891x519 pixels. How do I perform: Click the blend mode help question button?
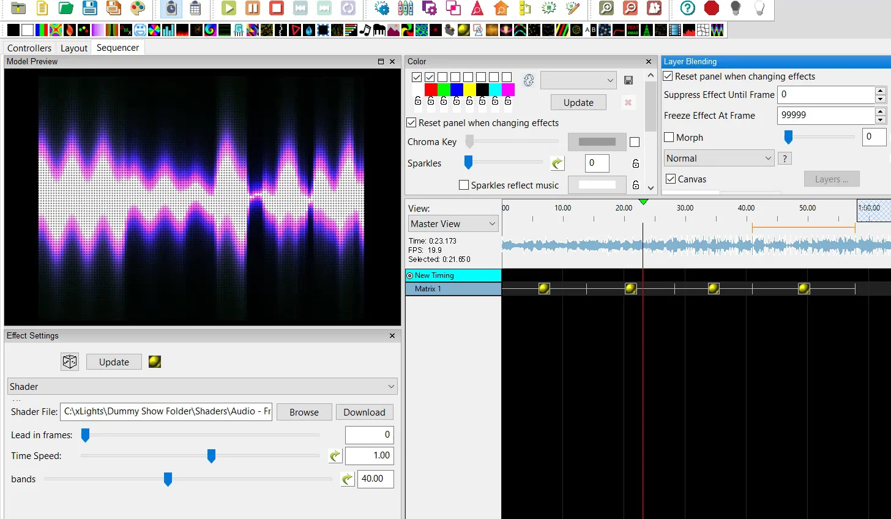point(785,159)
